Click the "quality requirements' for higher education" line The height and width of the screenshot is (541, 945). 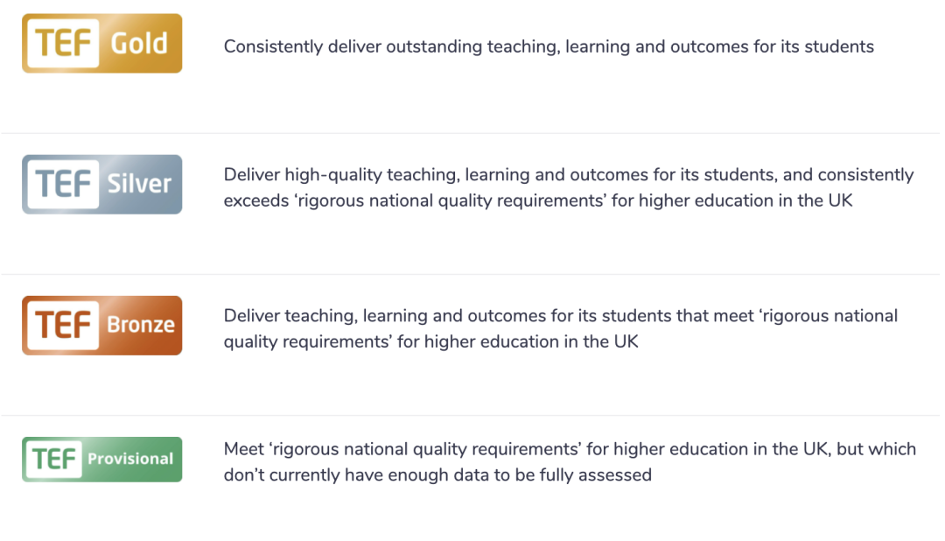431,341
